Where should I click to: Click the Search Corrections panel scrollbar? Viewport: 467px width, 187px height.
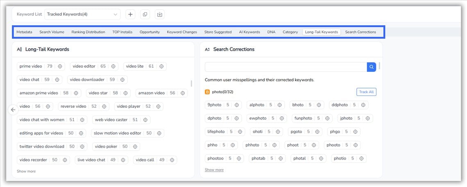tap(379, 66)
